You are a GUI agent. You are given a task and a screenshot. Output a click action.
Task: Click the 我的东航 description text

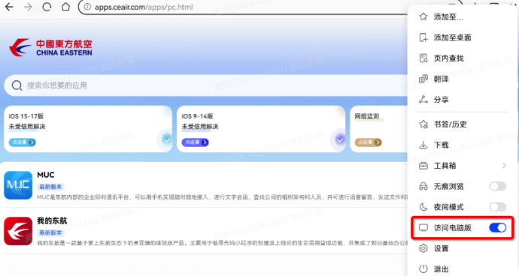click(222, 243)
